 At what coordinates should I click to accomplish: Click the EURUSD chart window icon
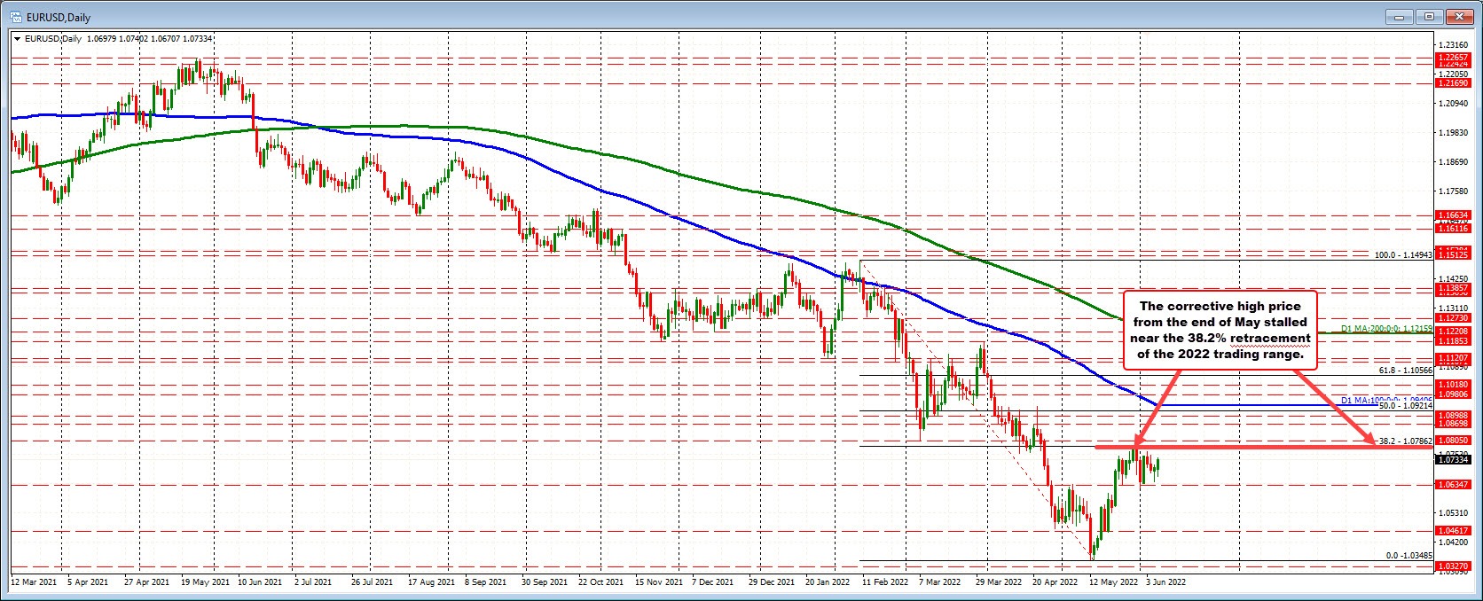[x=16, y=17]
